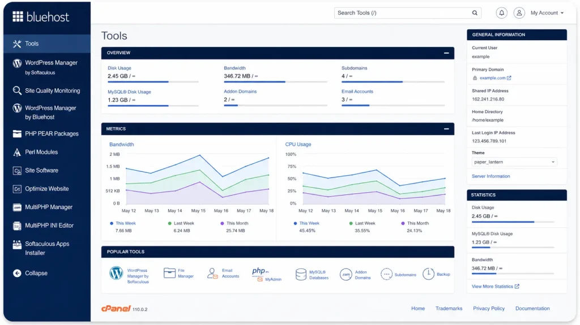Screen dimensions: 580x325
Task: Open Email Accounts popular tool icon
Action: click(x=212, y=274)
